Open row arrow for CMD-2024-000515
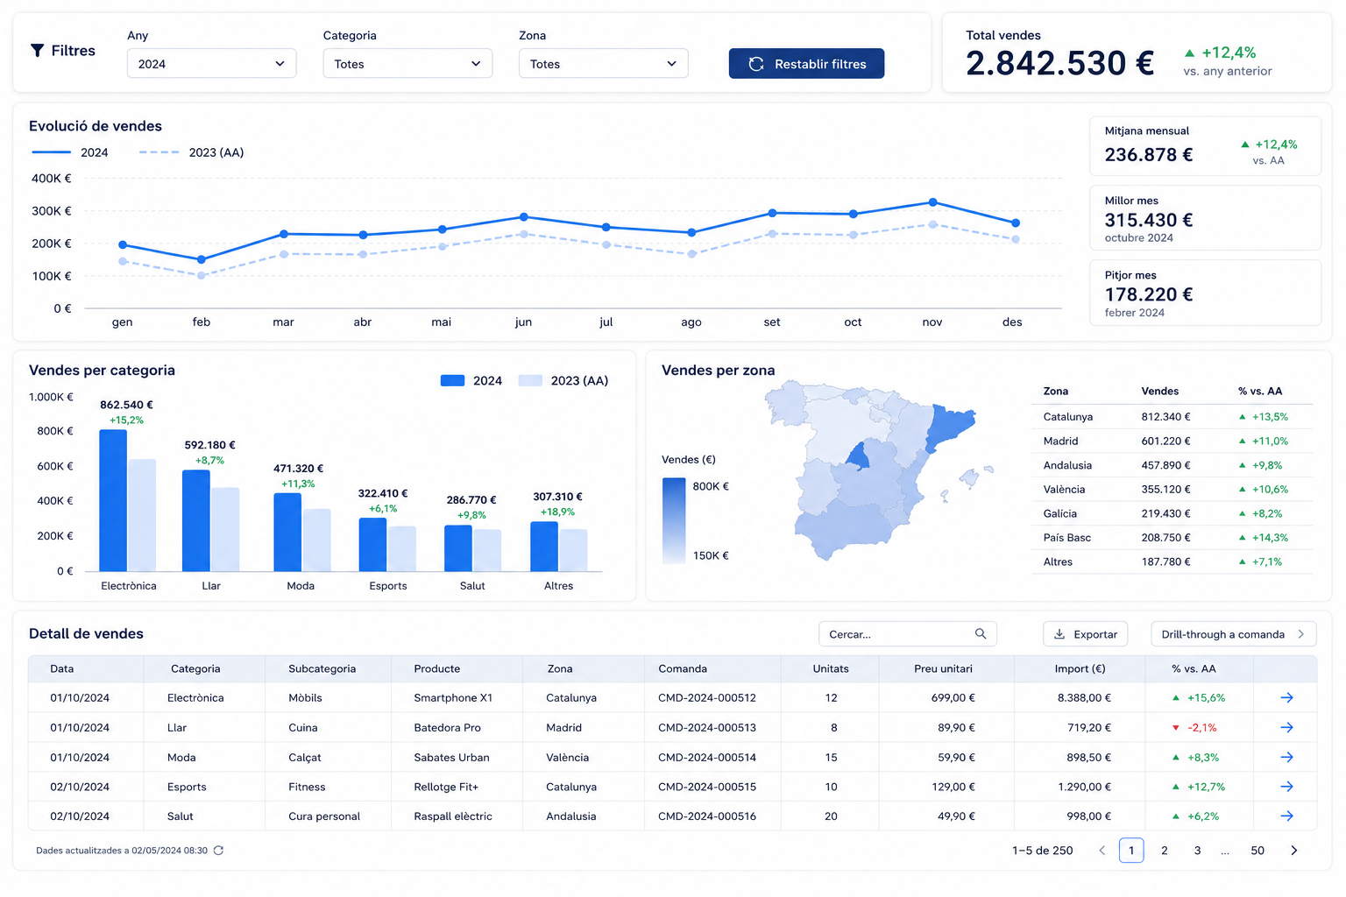Image resolution: width=1346 pixels, height=897 pixels. 1286,787
